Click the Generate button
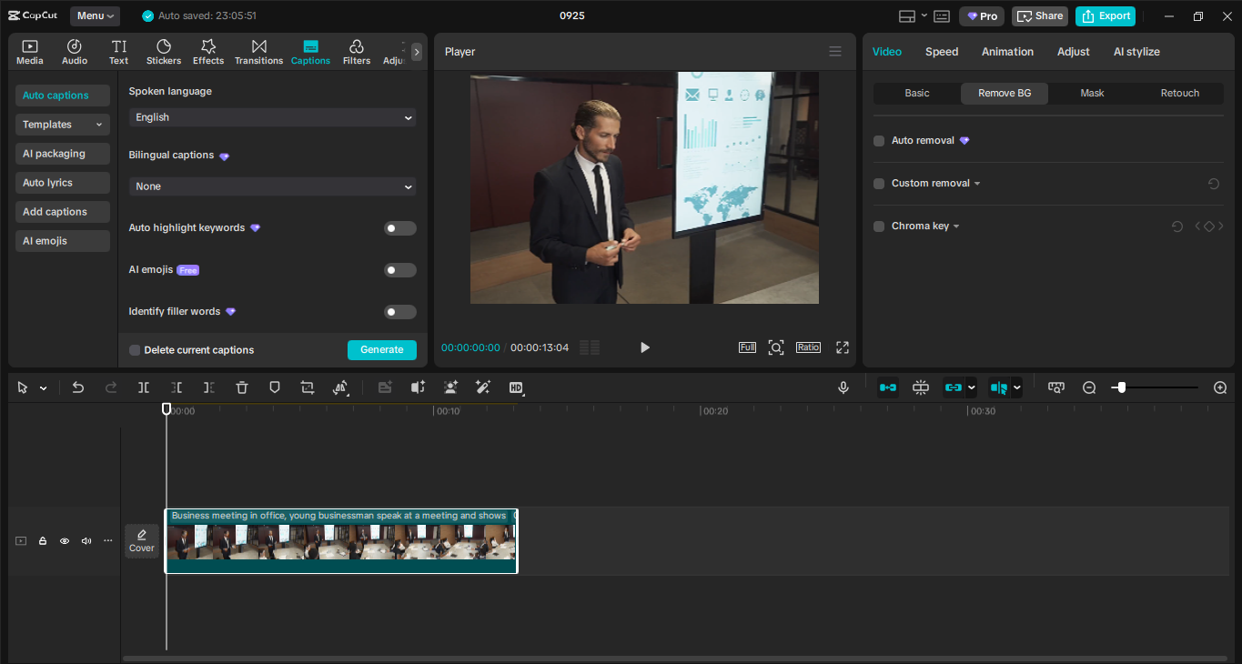Screen dimensions: 1242x664 pyautogui.click(x=381, y=350)
